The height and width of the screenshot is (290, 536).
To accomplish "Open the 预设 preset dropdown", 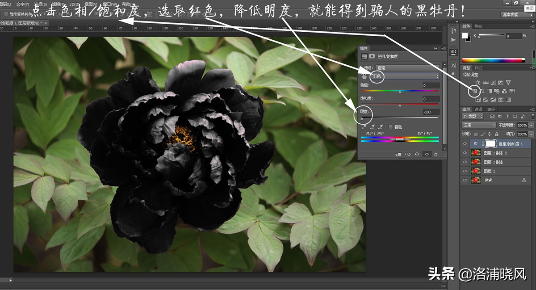I will (x=406, y=68).
